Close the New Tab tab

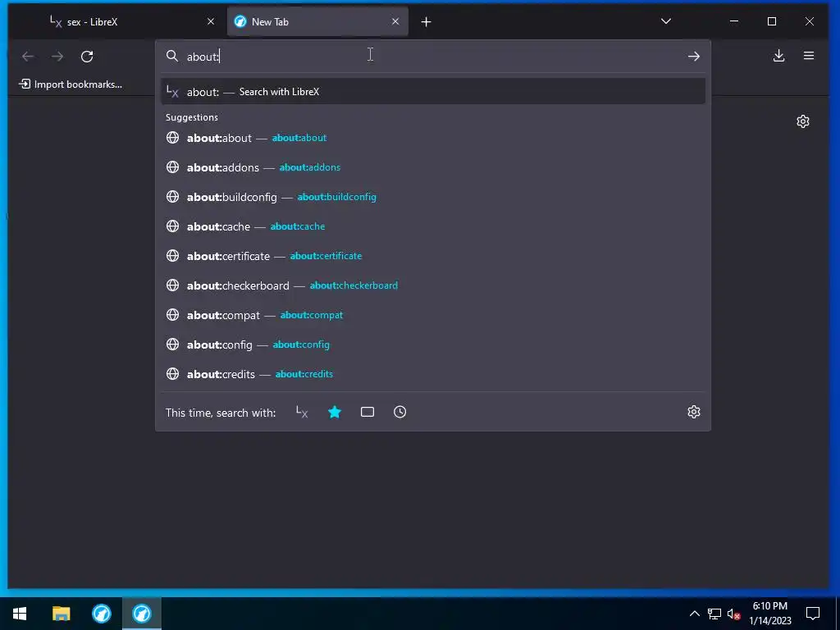tap(395, 21)
